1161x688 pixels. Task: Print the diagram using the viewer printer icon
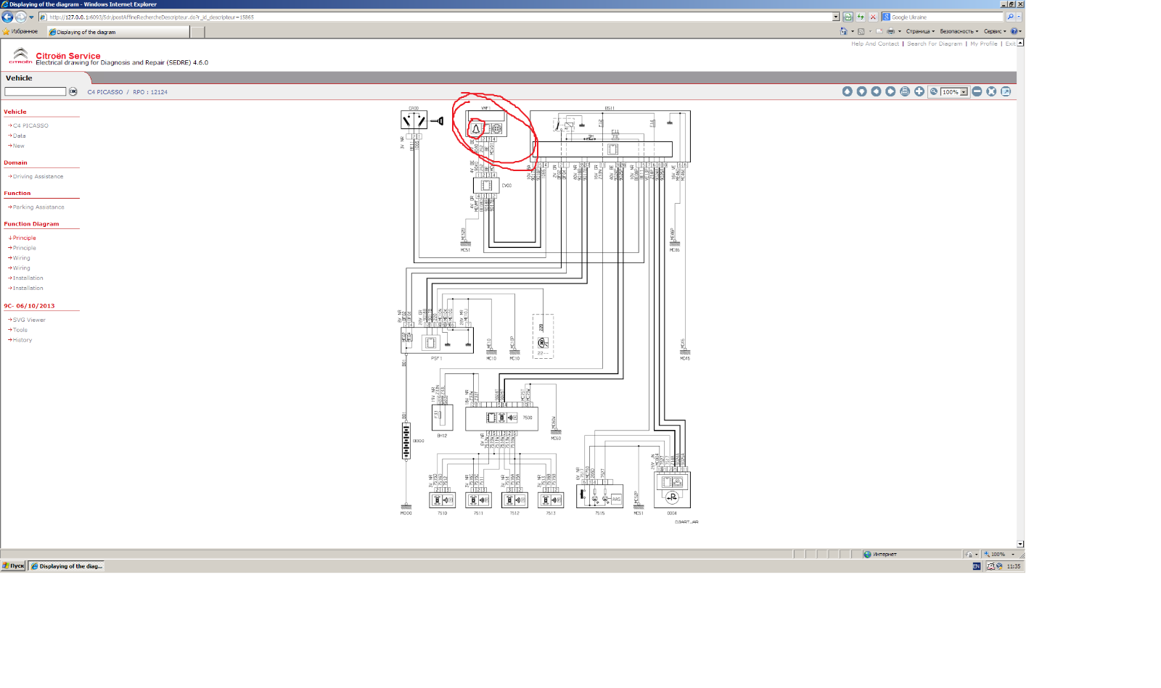pos(905,91)
